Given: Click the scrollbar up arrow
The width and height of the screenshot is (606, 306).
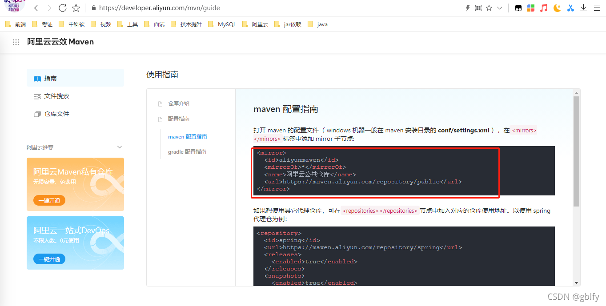Looking at the screenshot, I should coord(576,93).
